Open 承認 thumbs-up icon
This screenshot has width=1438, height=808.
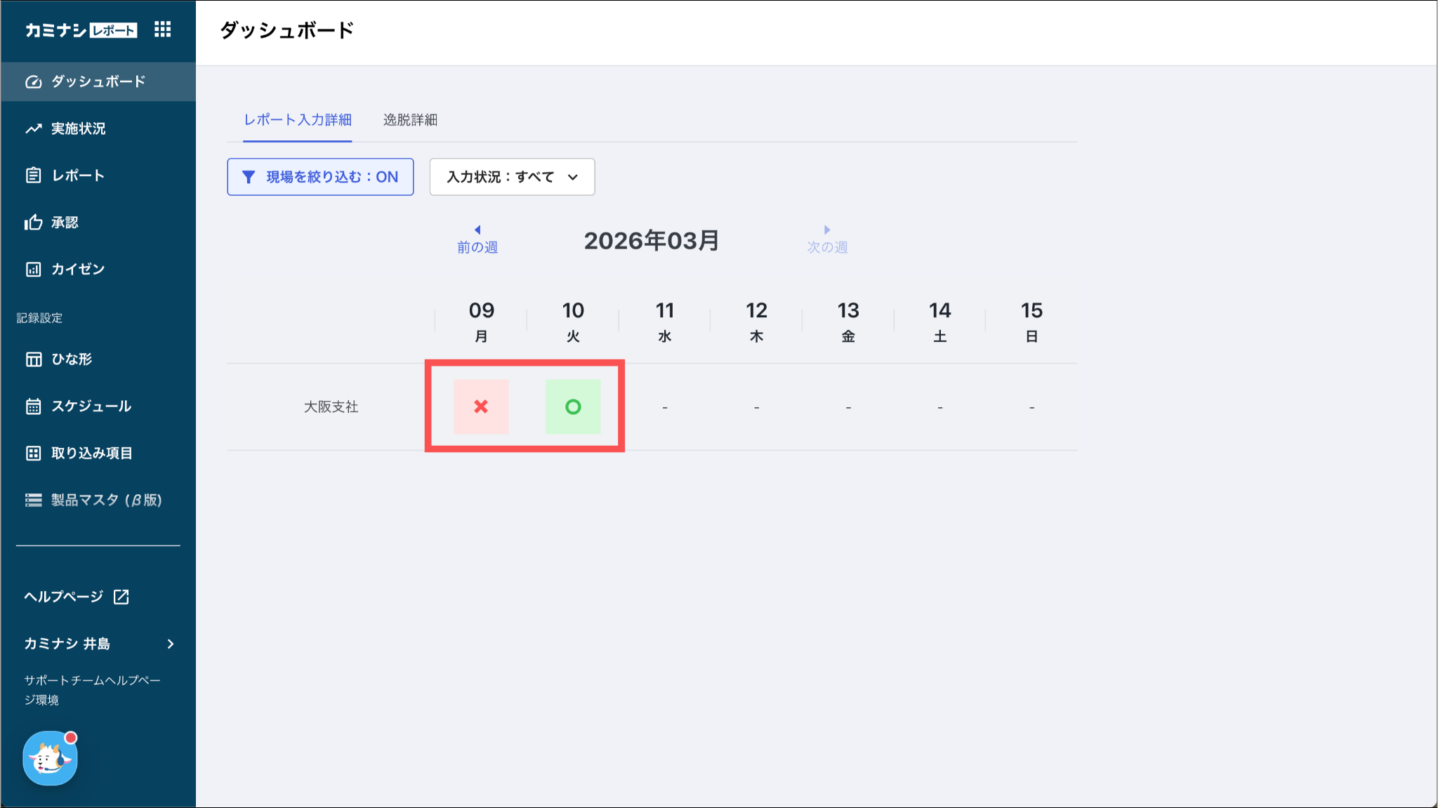(33, 223)
